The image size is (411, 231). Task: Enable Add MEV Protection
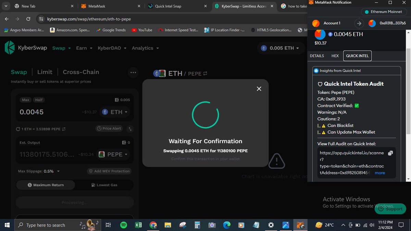(x=109, y=171)
